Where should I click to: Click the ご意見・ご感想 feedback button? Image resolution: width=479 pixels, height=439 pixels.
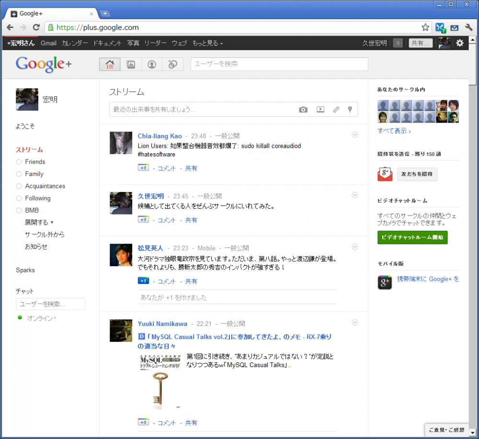pos(446,429)
